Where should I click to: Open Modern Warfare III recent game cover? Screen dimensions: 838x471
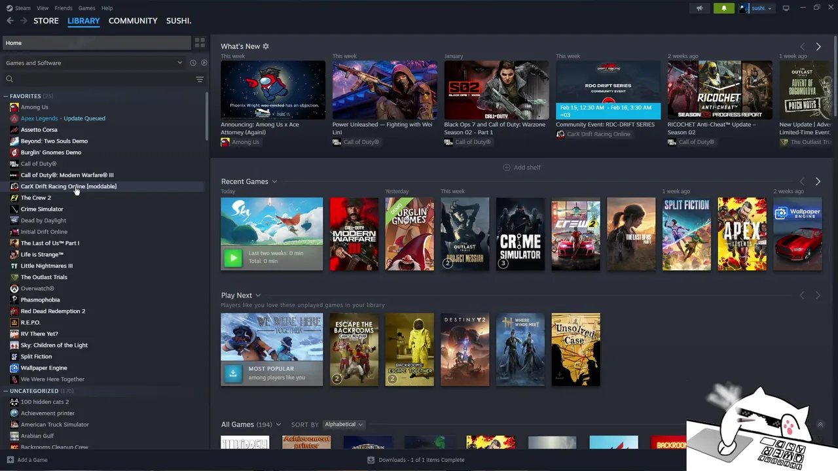(x=354, y=234)
